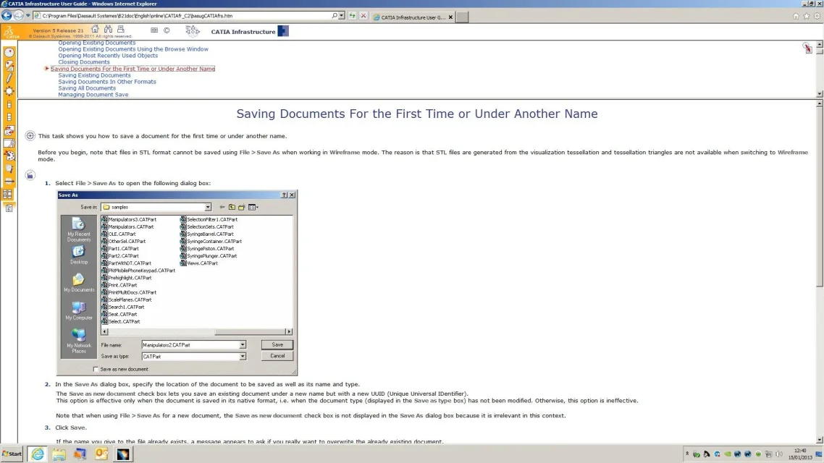Screen dimensions: 824x463
Task: Tick Save as new document checkbox in illustration
Action: coord(96,370)
